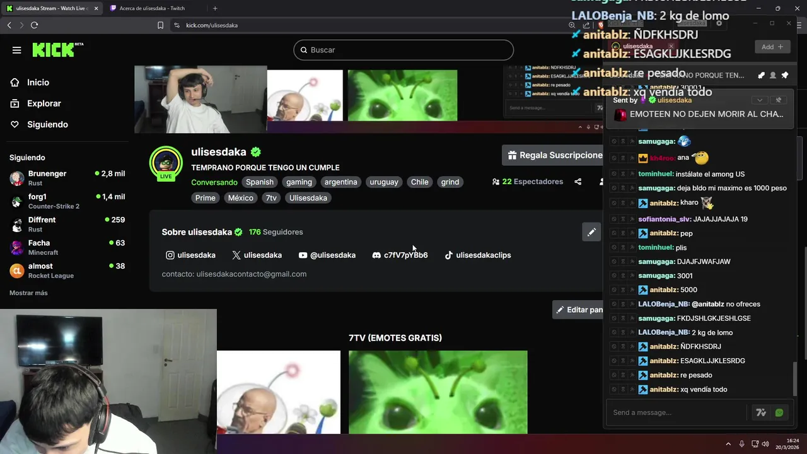This screenshot has height=454, width=807.
Task: Go back in browser history
Action: point(9,25)
